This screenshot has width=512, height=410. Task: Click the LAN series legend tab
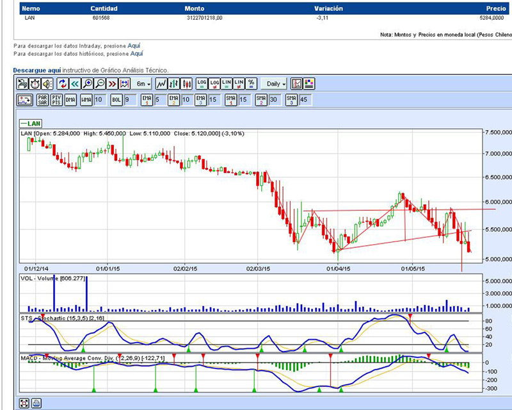(x=30, y=123)
